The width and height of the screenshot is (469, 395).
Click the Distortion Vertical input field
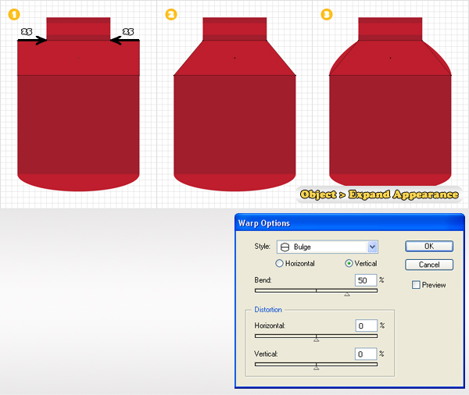point(366,354)
